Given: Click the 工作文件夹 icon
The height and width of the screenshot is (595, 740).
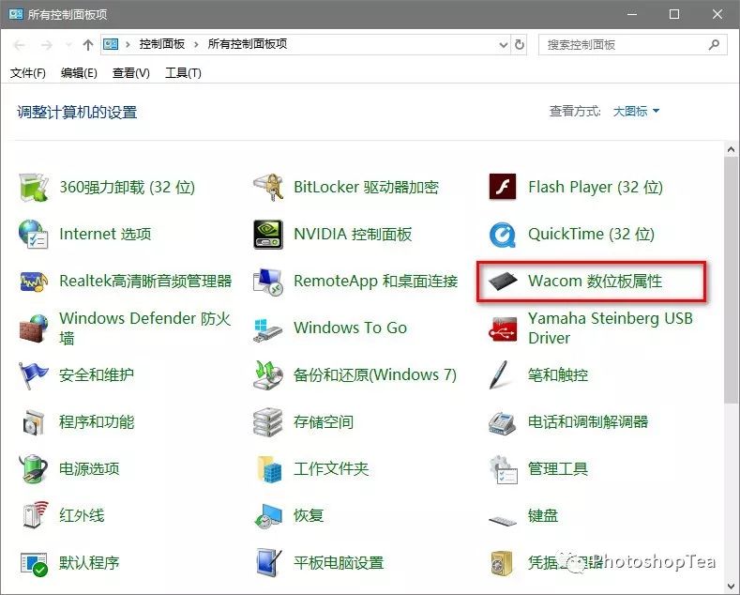Looking at the screenshot, I should click(269, 469).
